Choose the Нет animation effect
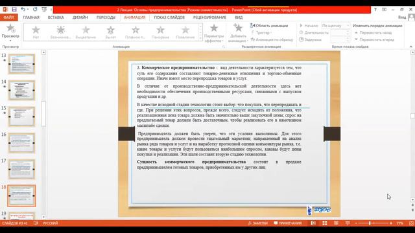The height and width of the screenshot is (233, 415). click(36, 32)
